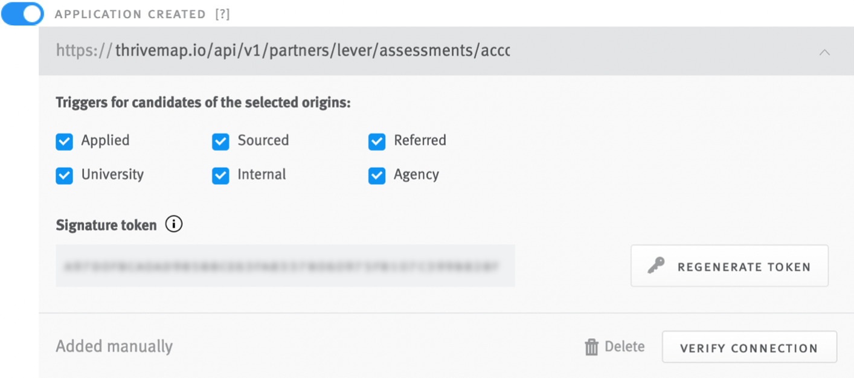Screen dimensions: 854x378
Task: Select the Referred trigger option
Action: [377, 141]
